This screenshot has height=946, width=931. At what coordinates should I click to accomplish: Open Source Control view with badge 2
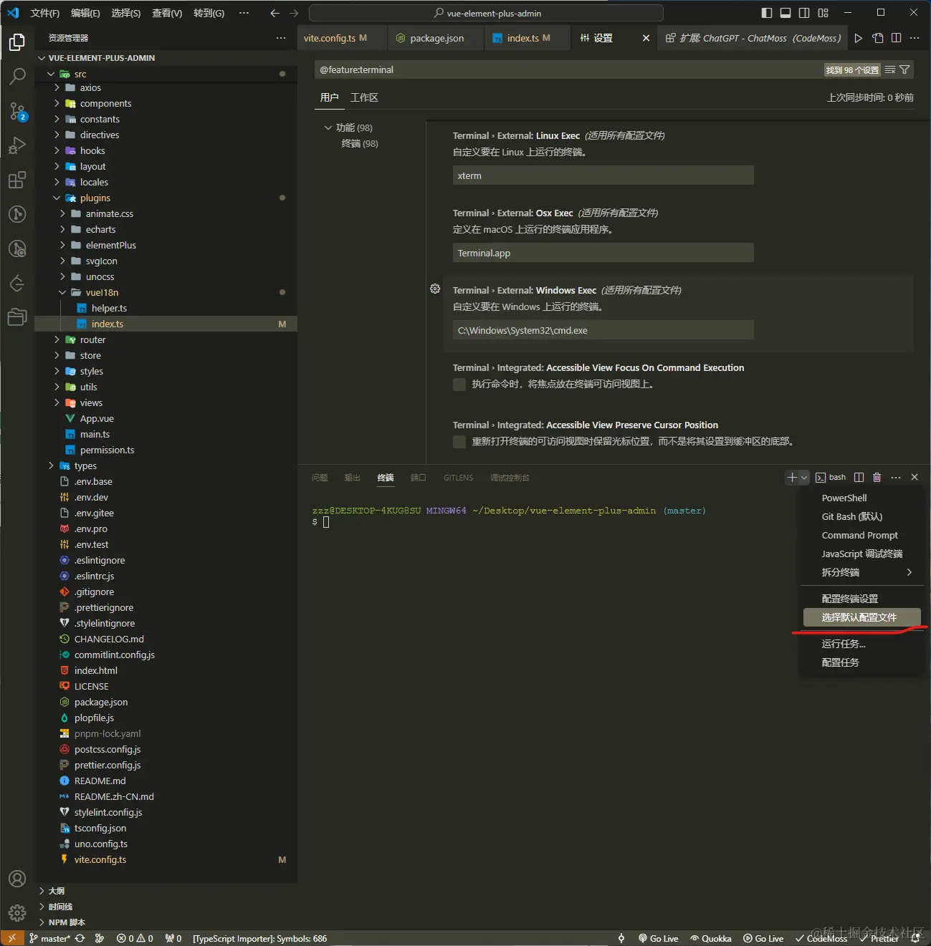pos(17,111)
